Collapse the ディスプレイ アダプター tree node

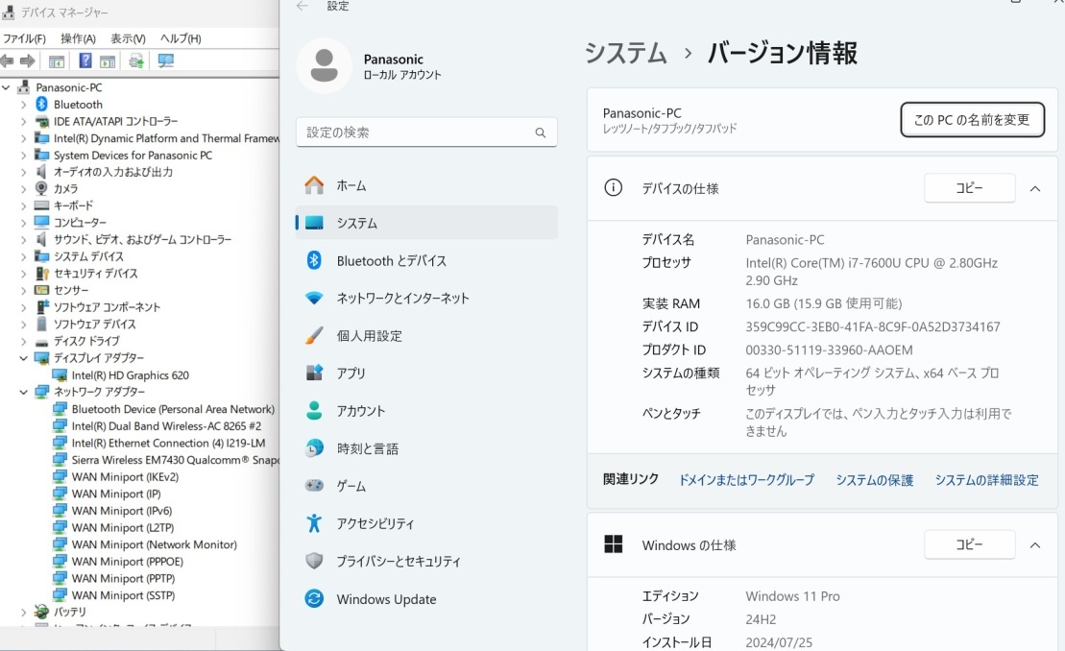tap(24, 358)
